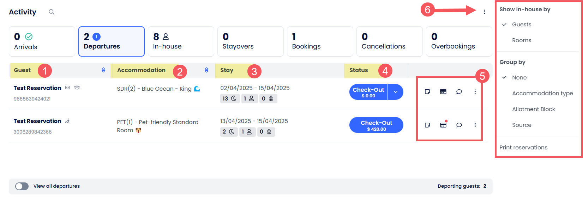Open the chat bubble for the Pet-friendly reservation
Viewport: 583px width, 200px height.
tap(459, 125)
